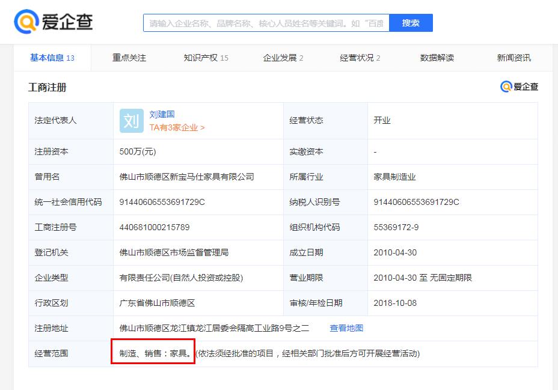558x390 pixels.
Task: Click business term 2010-04-30 至 无固定期限
Action: coord(423,278)
